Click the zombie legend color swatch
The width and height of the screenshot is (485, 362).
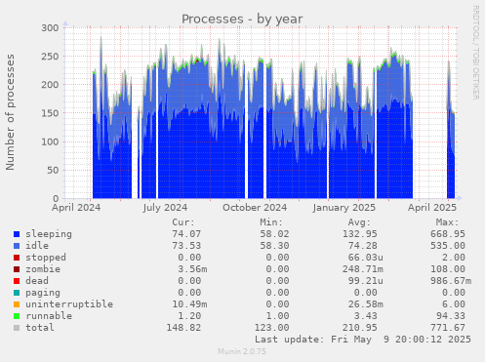click(17, 269)
